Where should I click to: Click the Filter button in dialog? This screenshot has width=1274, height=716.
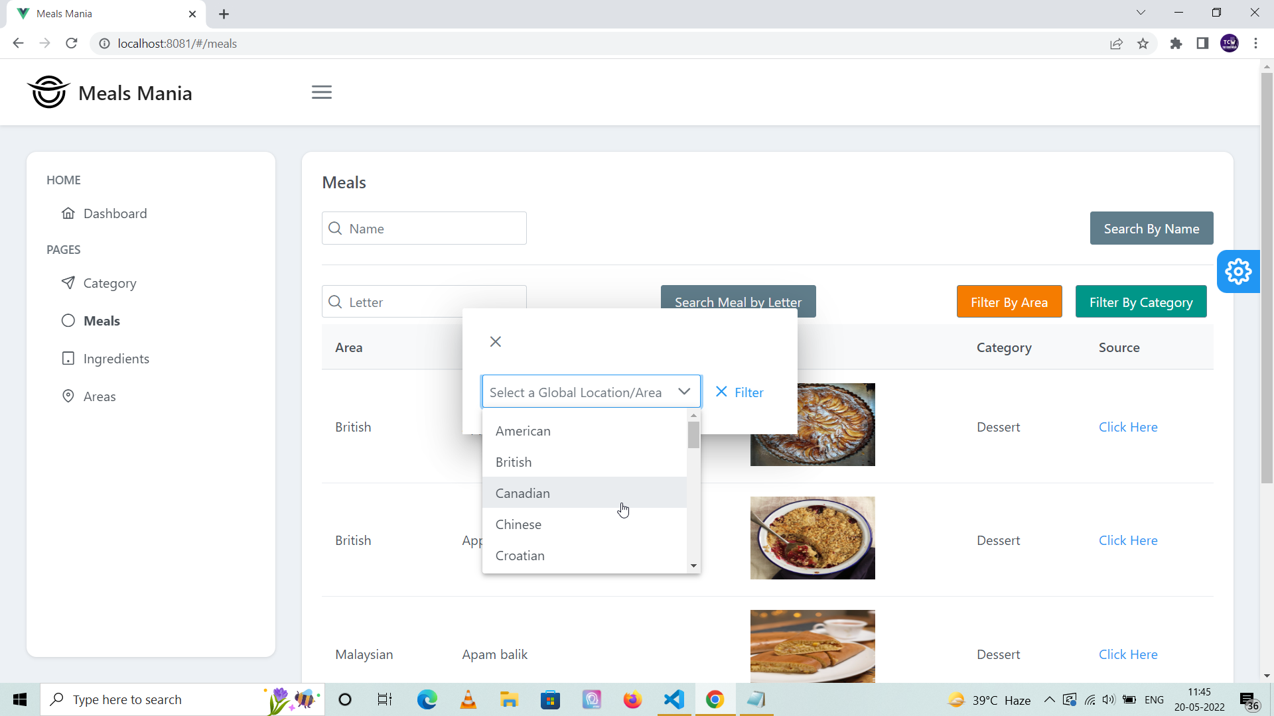point(739,392)
